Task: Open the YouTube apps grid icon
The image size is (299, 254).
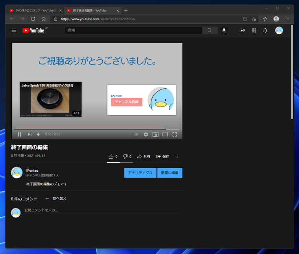Action: [x=254, y=31]
